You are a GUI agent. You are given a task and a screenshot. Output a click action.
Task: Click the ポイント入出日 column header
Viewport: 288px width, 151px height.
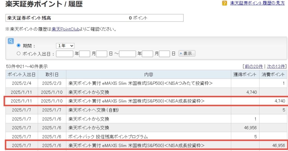coord(22,75)
